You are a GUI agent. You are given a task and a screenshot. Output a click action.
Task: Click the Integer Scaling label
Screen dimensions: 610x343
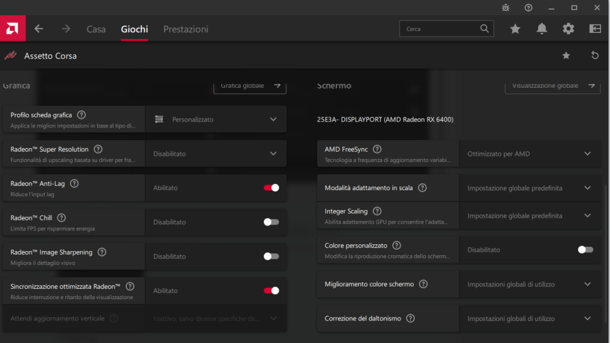pyautogui.click(x=346, y=211)
